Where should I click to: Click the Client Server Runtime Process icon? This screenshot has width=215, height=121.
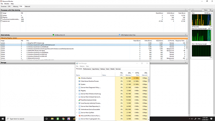[x=79, y=81]
